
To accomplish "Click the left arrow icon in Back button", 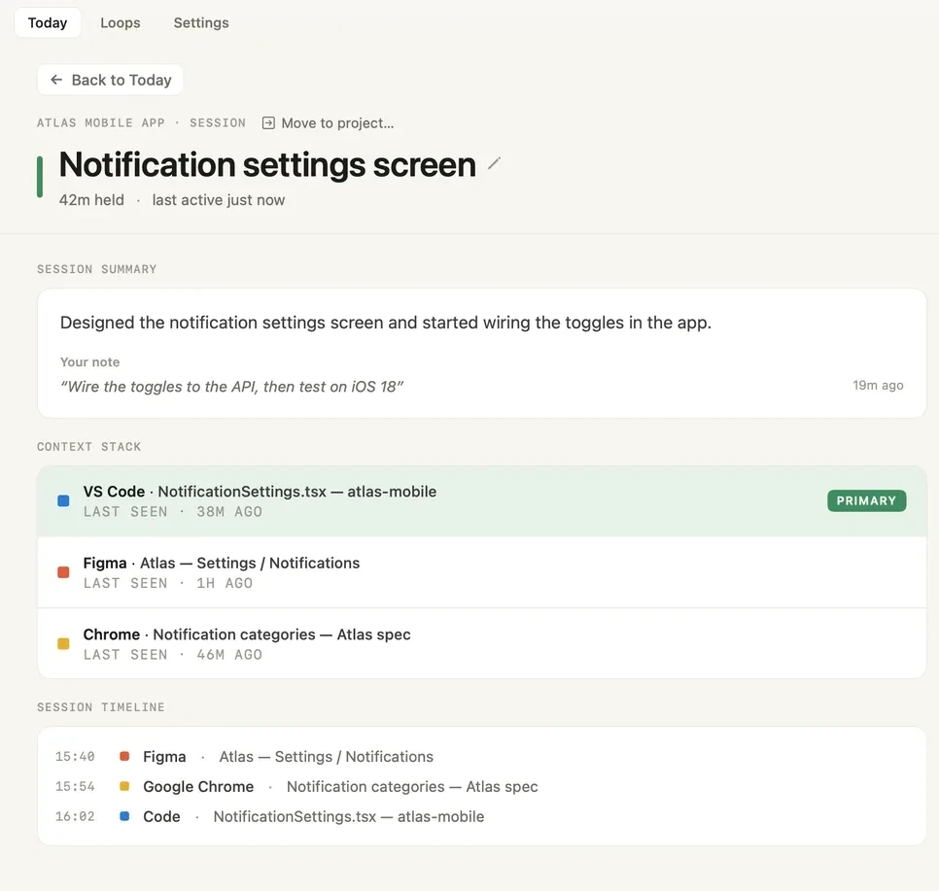I will point(56,80).
